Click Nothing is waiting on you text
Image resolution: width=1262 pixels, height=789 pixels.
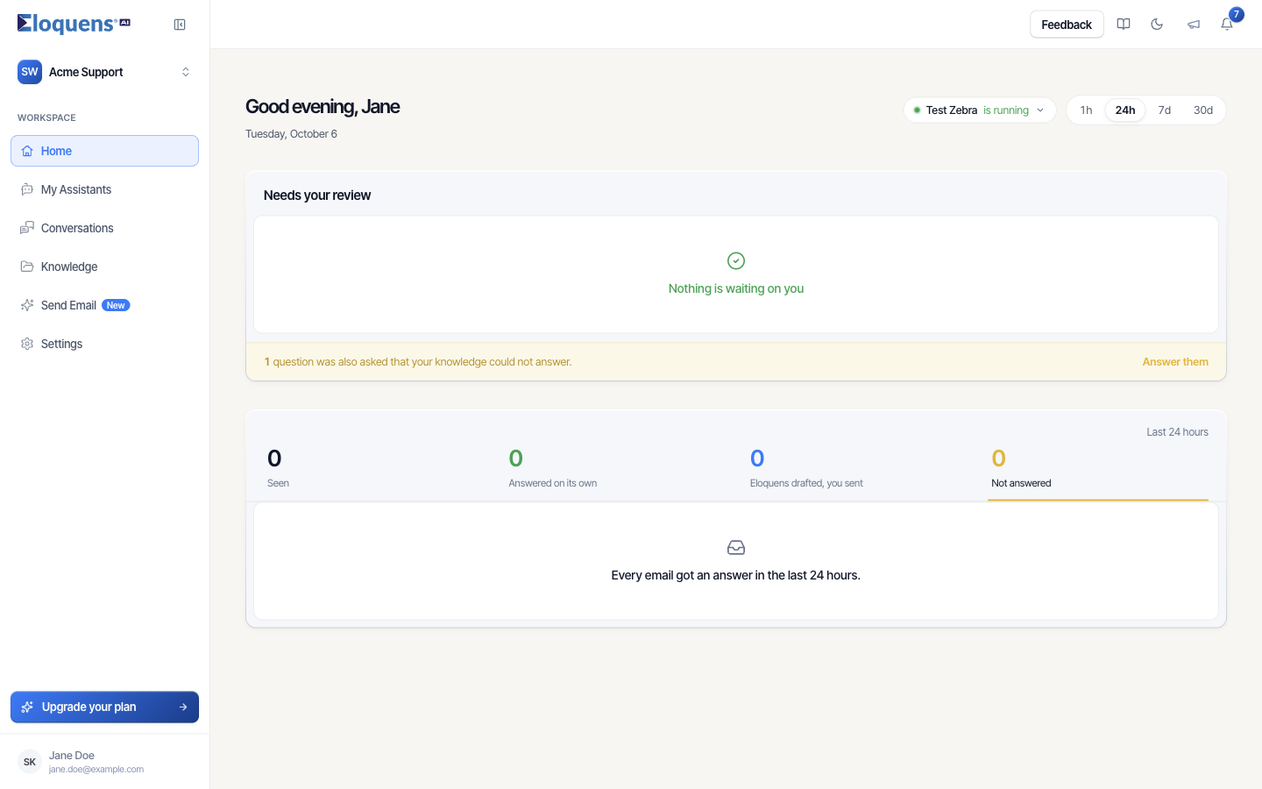click(x=736, y=288)
